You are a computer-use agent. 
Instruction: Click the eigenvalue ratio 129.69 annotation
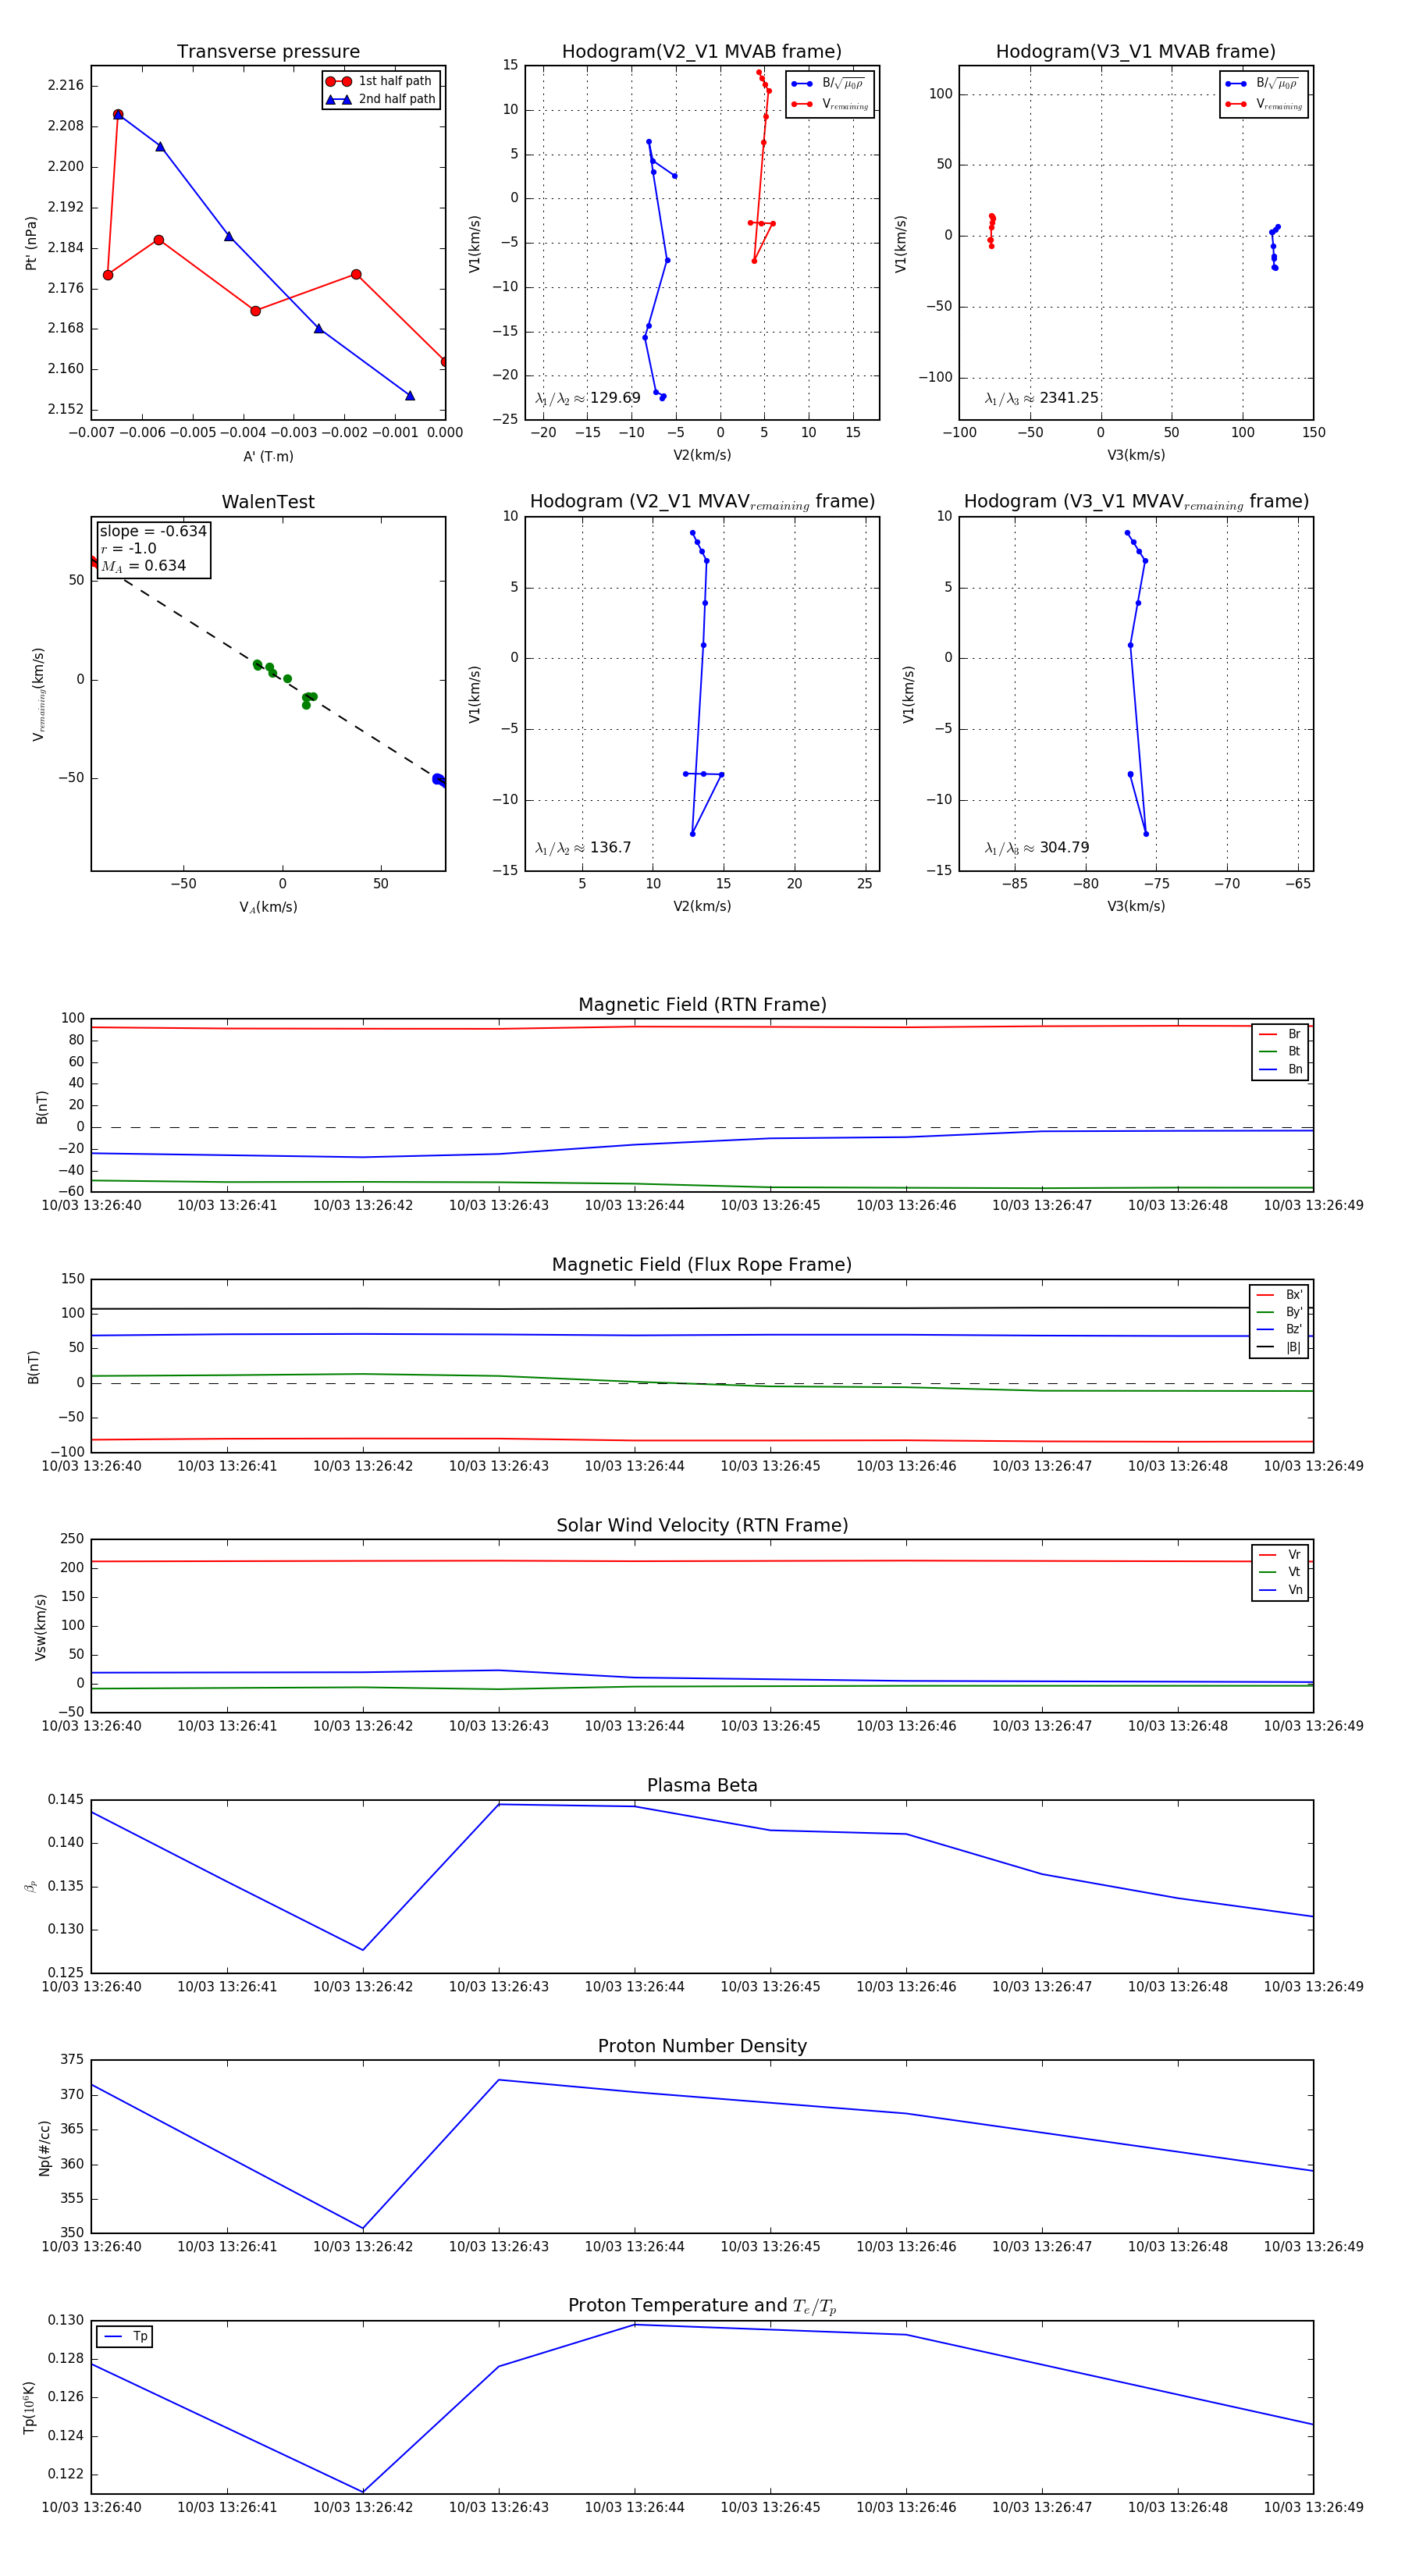click(588, 398)
